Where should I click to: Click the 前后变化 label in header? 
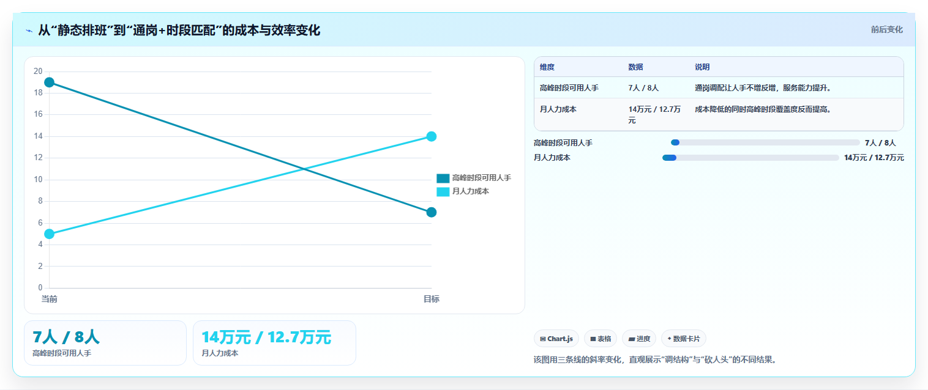(886, 30)
